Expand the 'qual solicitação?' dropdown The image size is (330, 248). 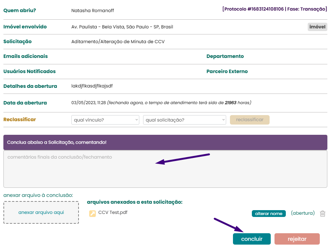[x=184, y=120]
